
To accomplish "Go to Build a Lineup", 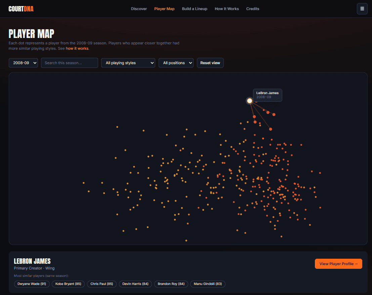I will tap(195, 9).
